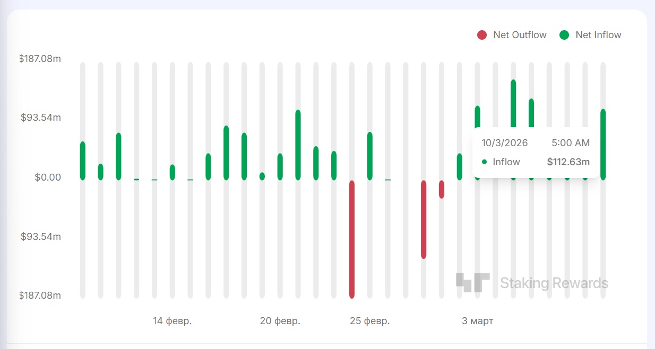
Task: Click the green bar above 20 февр.
Action: coord(280,166)
